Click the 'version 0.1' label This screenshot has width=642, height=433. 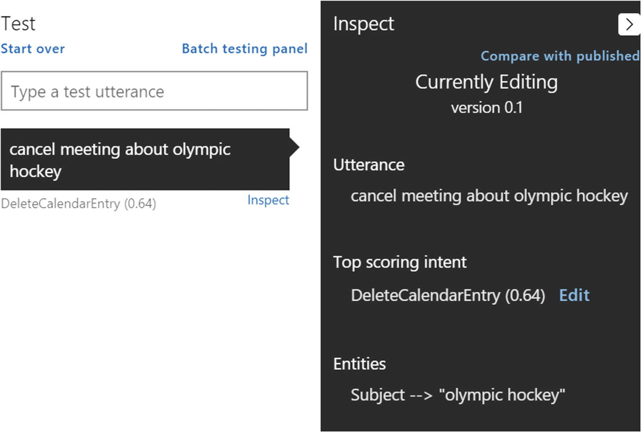[486, 107]
